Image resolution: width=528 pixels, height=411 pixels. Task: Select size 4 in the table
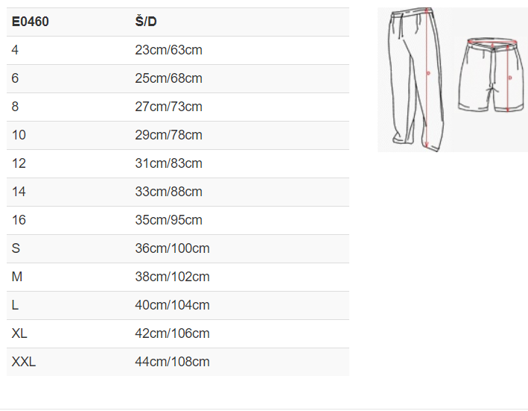coord(16,50)
